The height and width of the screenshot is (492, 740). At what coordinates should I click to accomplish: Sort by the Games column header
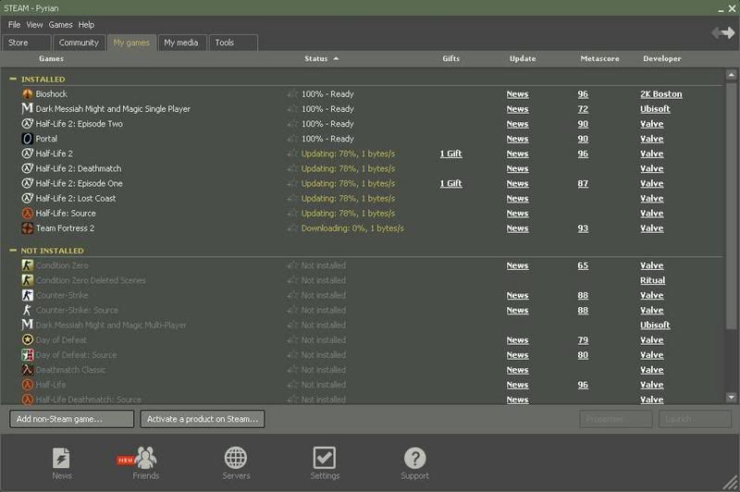pyautogui.click(x=51, y=58)
